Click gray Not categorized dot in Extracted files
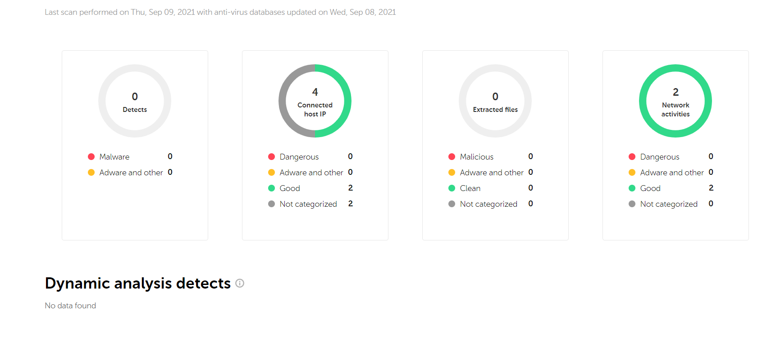 point(452,204)
